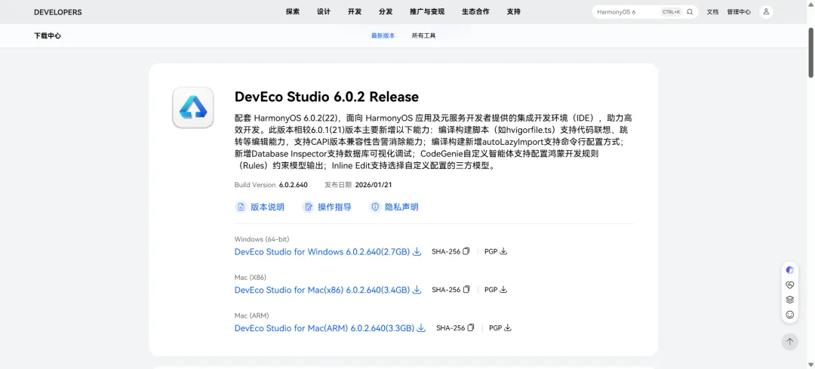Image resolution: width=815 pixels, height=369 pixels.
Task: Open the 推广与变现 navigation menu
Action: [x=427, y=11]
